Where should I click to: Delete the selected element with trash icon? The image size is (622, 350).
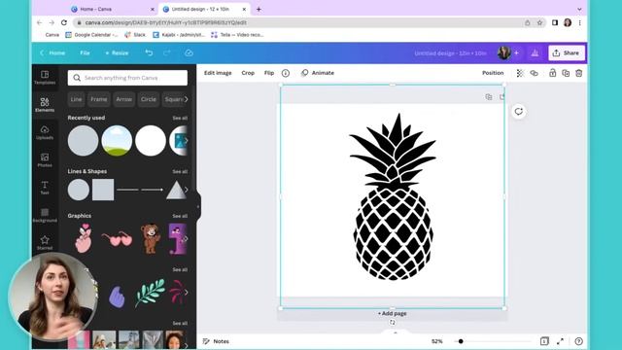click(579, 73)
